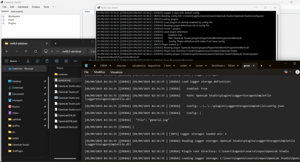Go back in File Explorer
Screen dimensions: 300x162
pos(7,51)
